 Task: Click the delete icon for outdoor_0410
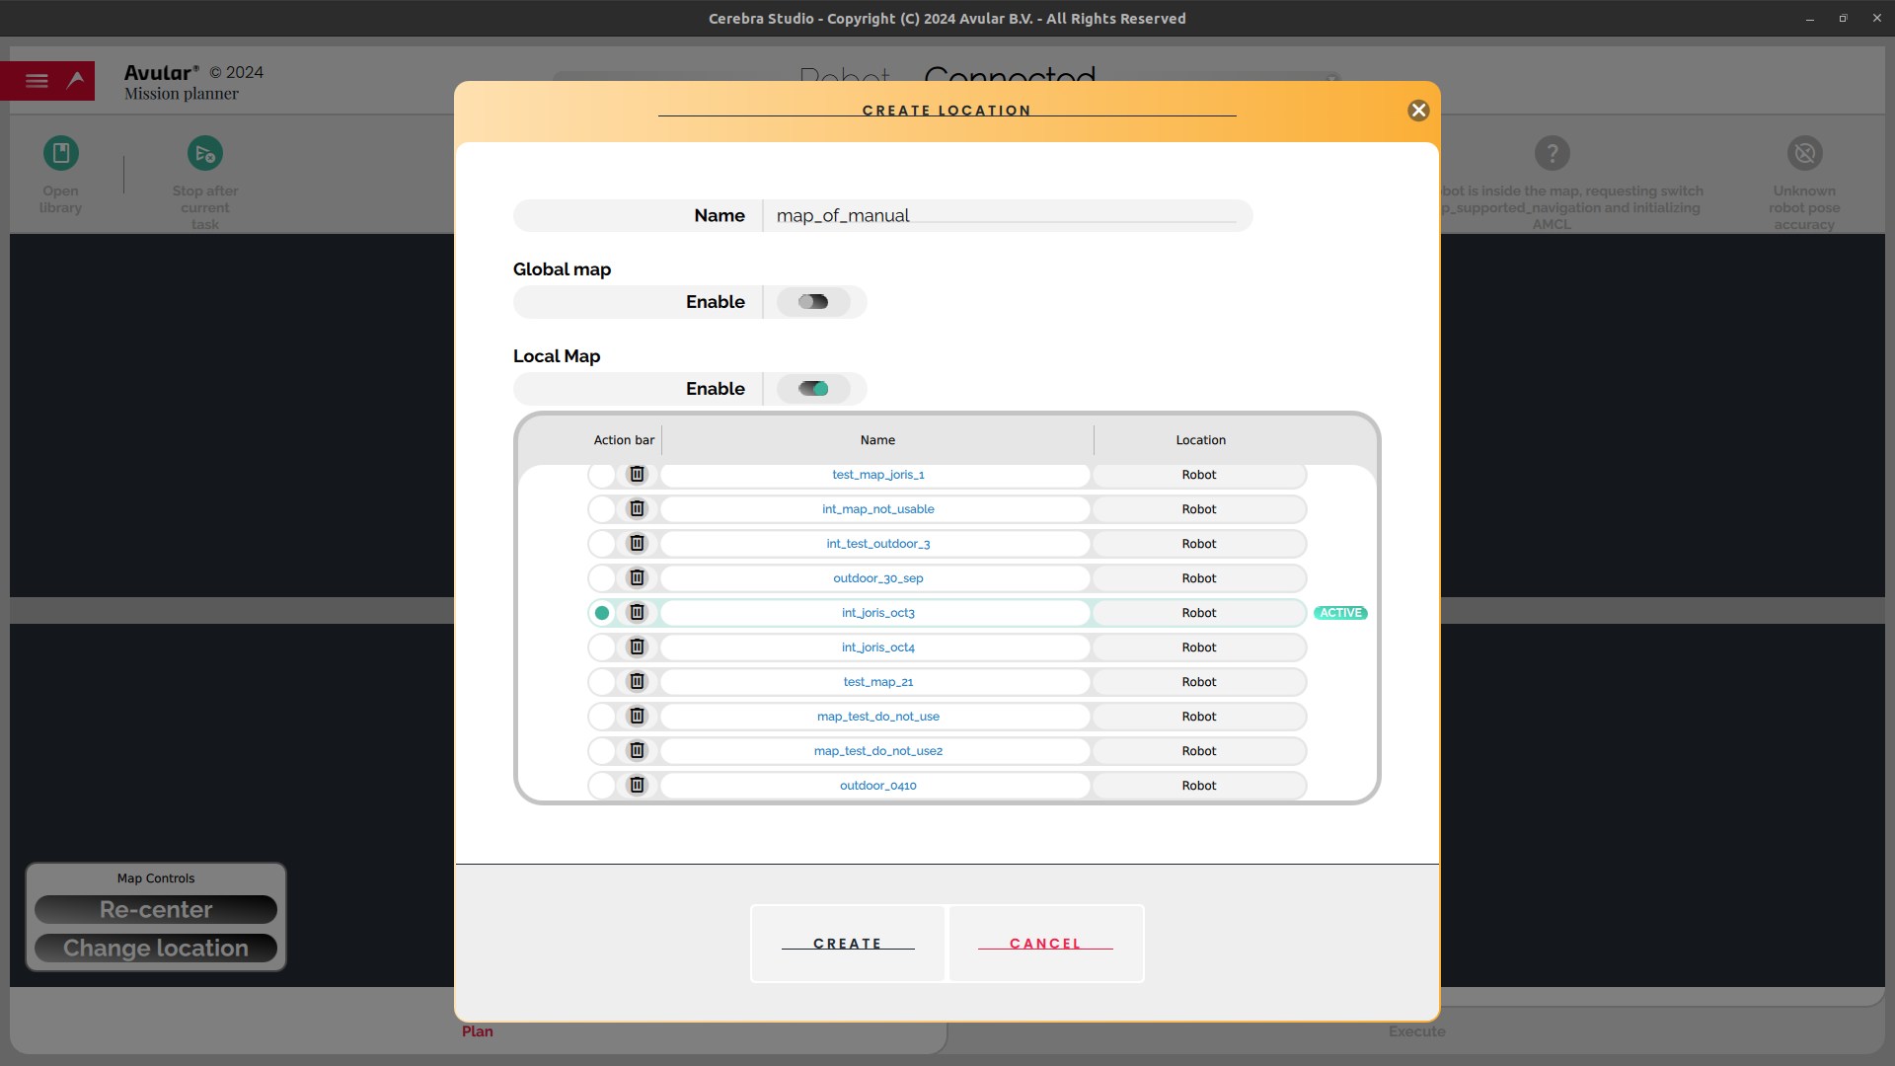(x=637, y=785)
